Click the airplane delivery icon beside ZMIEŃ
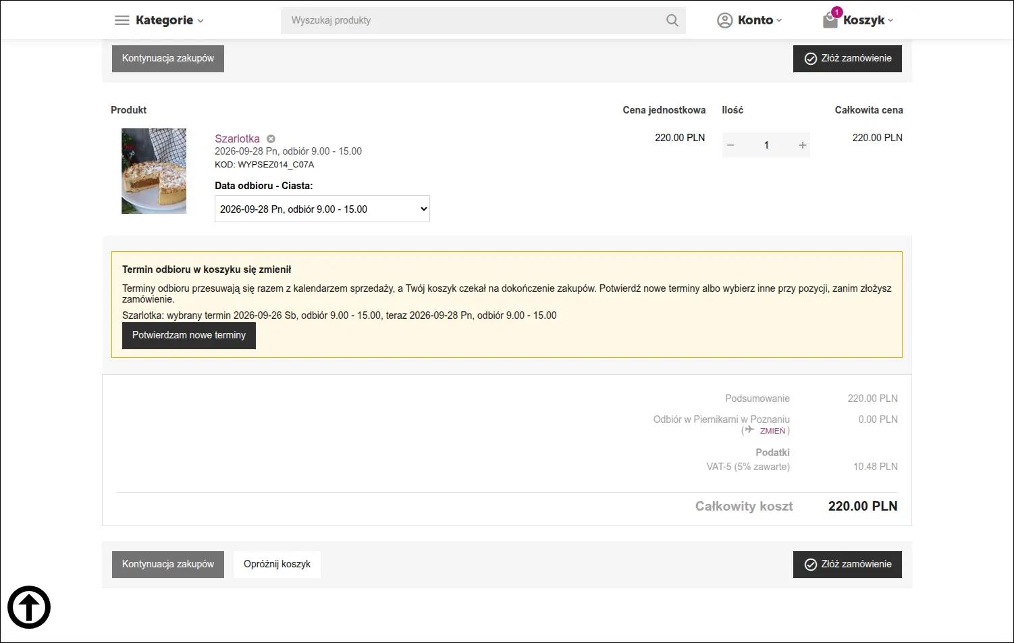 tap(749, 430)
